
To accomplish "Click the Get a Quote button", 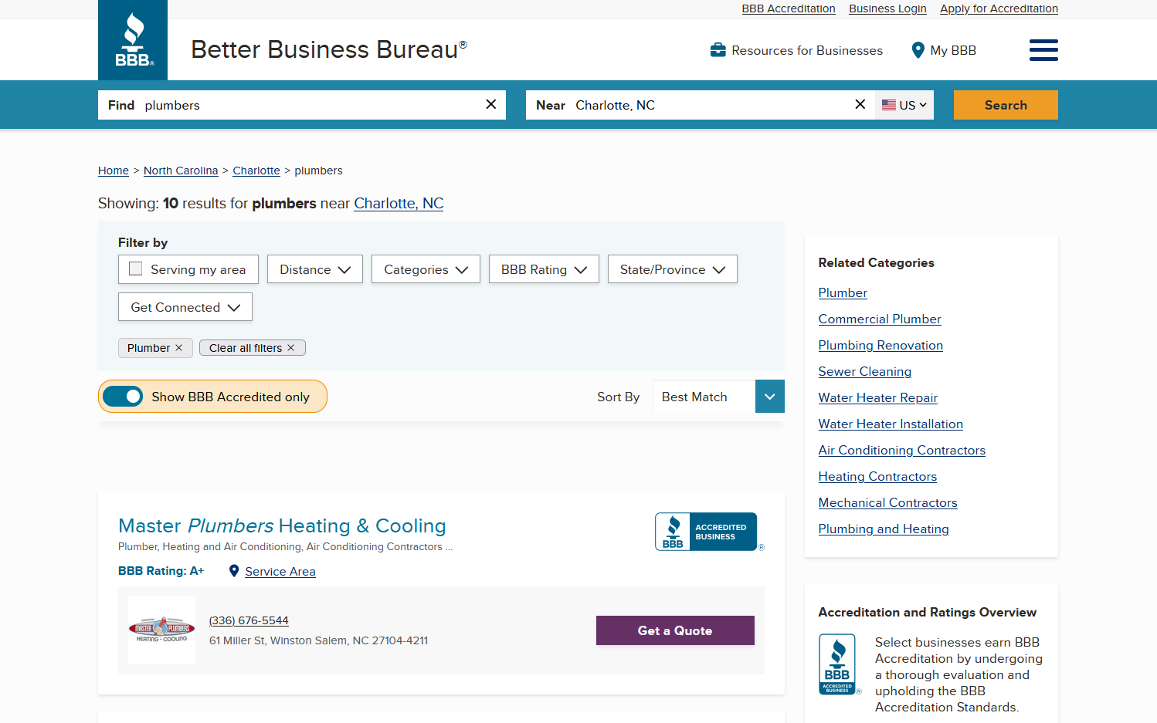I will [x=674, y=630].
